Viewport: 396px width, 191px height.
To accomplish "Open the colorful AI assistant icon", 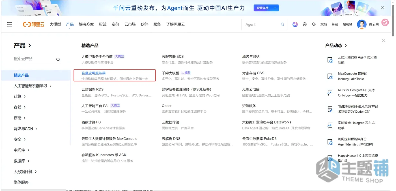I will point(295,24).
